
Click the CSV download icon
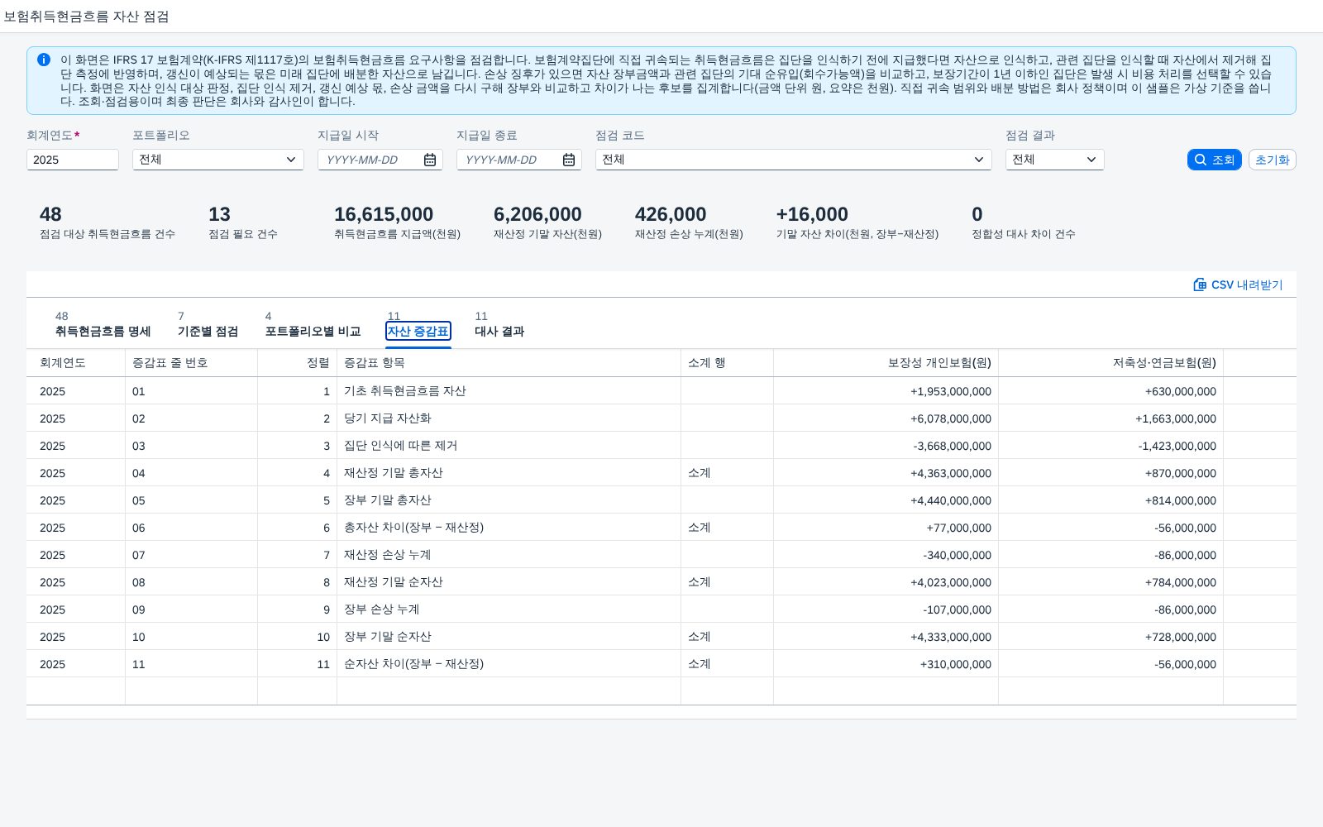[x=1200, y=284]
